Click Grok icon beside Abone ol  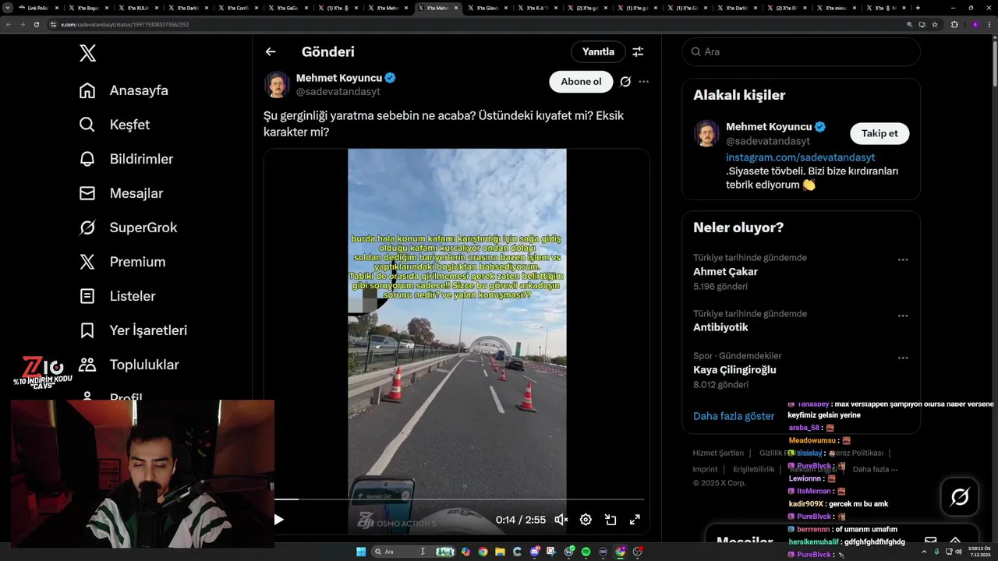625,82
